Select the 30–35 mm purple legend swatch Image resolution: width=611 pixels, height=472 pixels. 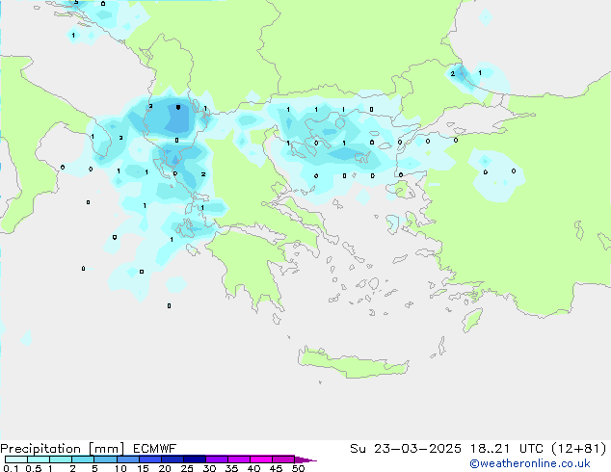coord(217,459)
